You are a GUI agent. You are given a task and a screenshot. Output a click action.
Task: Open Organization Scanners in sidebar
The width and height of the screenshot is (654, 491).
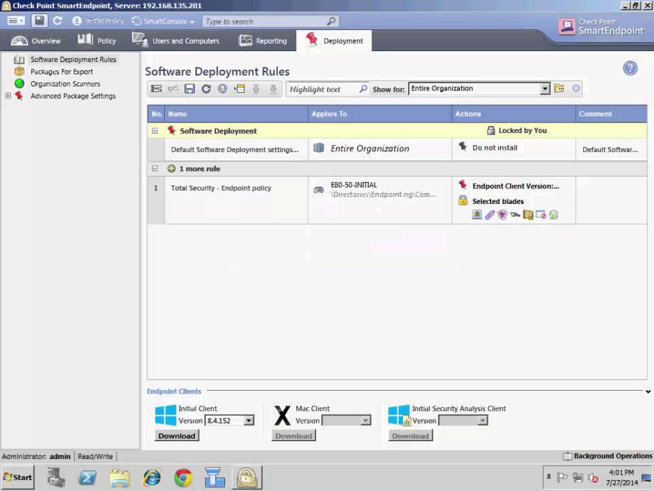[65, 84]
